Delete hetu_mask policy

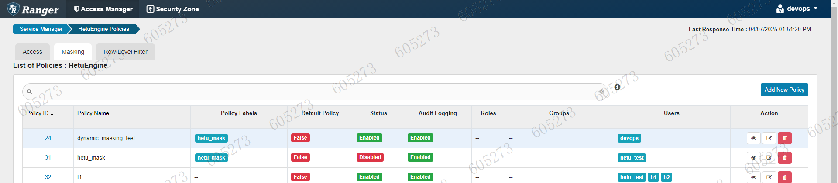pos(785,158)
